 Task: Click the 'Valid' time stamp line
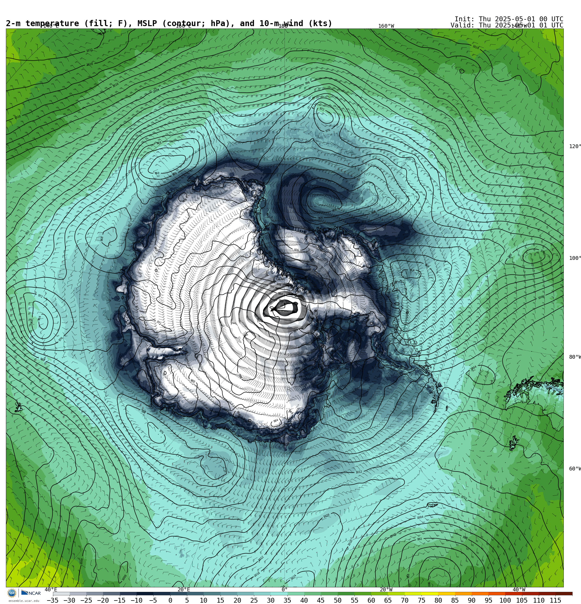(x=507, y=25)
